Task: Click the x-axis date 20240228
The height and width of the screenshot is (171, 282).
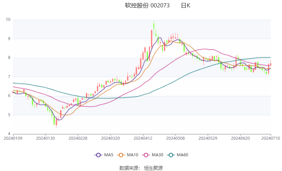Action: click(x=78, y=138)
